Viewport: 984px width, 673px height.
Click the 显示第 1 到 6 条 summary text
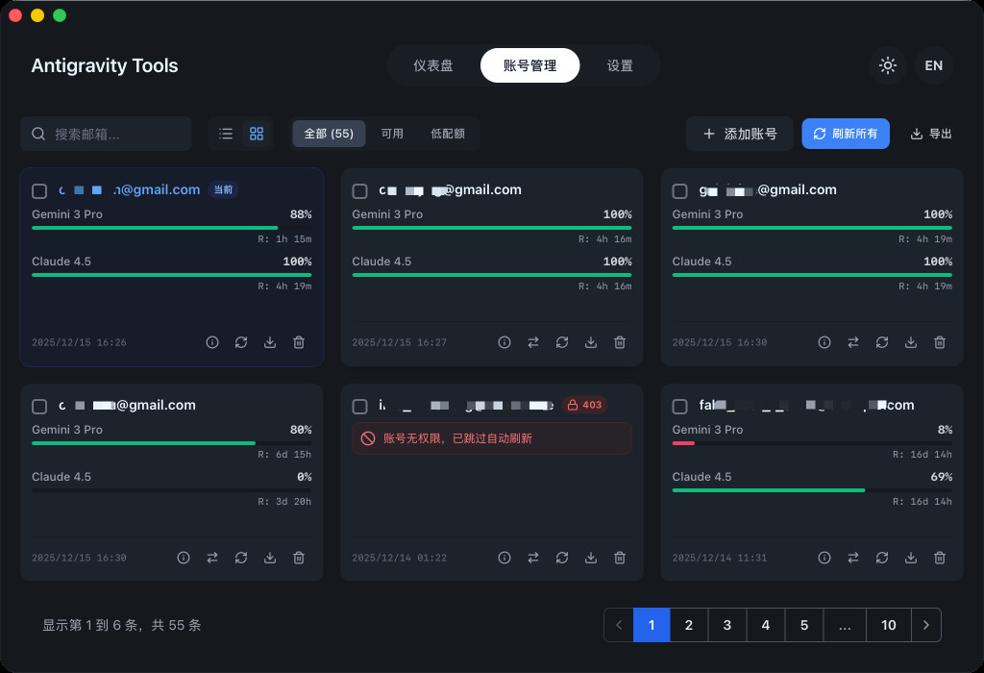point(122,625)
